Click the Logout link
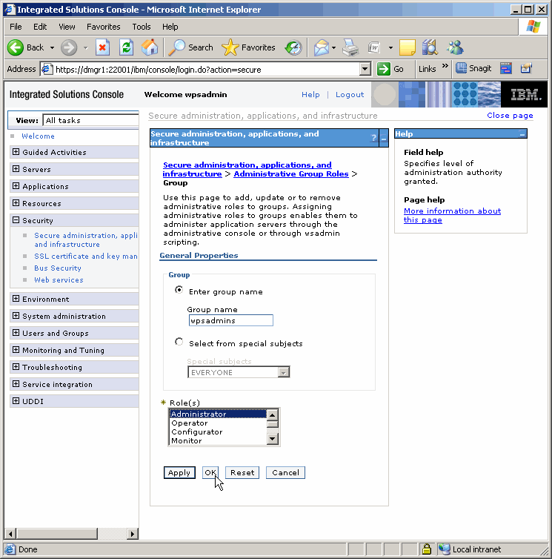 [349, 95]
